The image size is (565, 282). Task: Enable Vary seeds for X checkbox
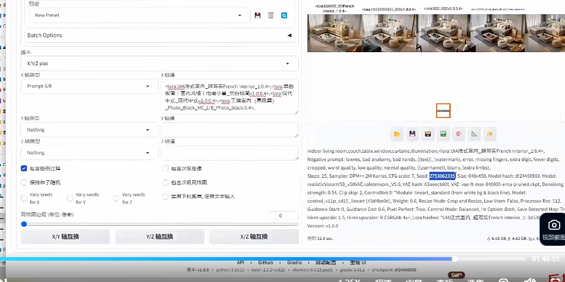[x=24, y=198]
